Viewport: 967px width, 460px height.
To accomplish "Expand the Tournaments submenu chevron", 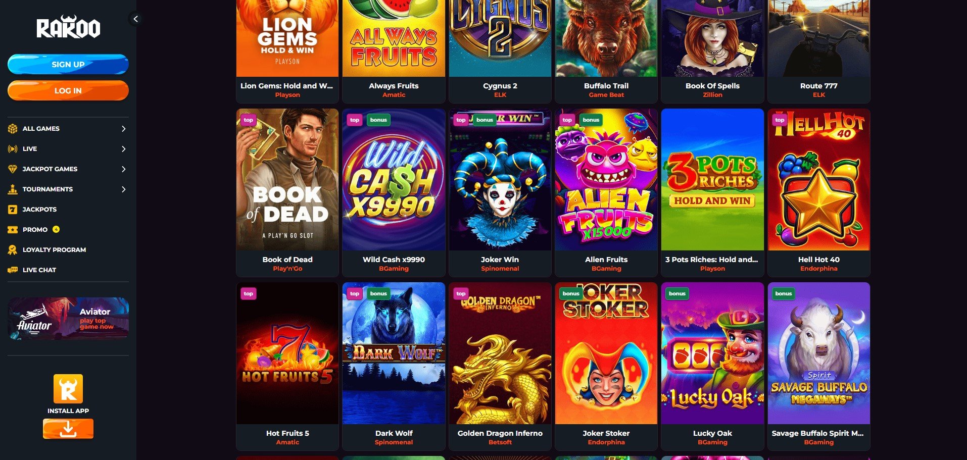I will click(x=123, y=189).
